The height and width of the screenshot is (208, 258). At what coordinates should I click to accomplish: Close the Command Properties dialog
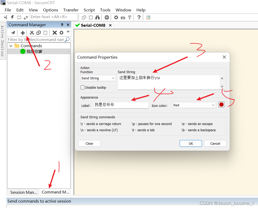(224, 57)
